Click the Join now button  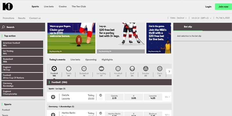coord(223,6)
